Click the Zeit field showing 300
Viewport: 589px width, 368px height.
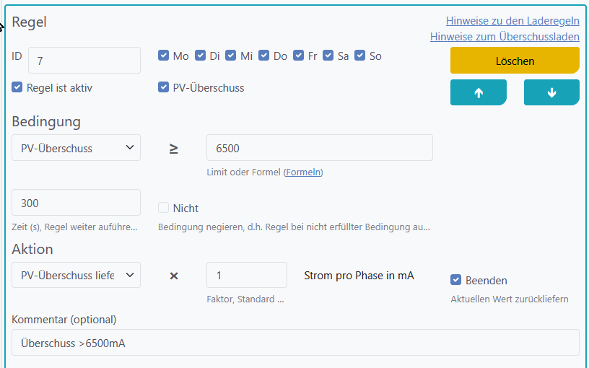[x=76, y=203]
